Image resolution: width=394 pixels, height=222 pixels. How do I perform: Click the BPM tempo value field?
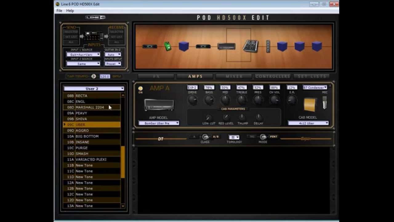[x=105, y=76]
